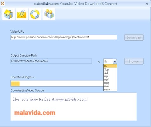Click the Video URL label
The height and width of the screenshot is (127, 151).
click(17, 31)
